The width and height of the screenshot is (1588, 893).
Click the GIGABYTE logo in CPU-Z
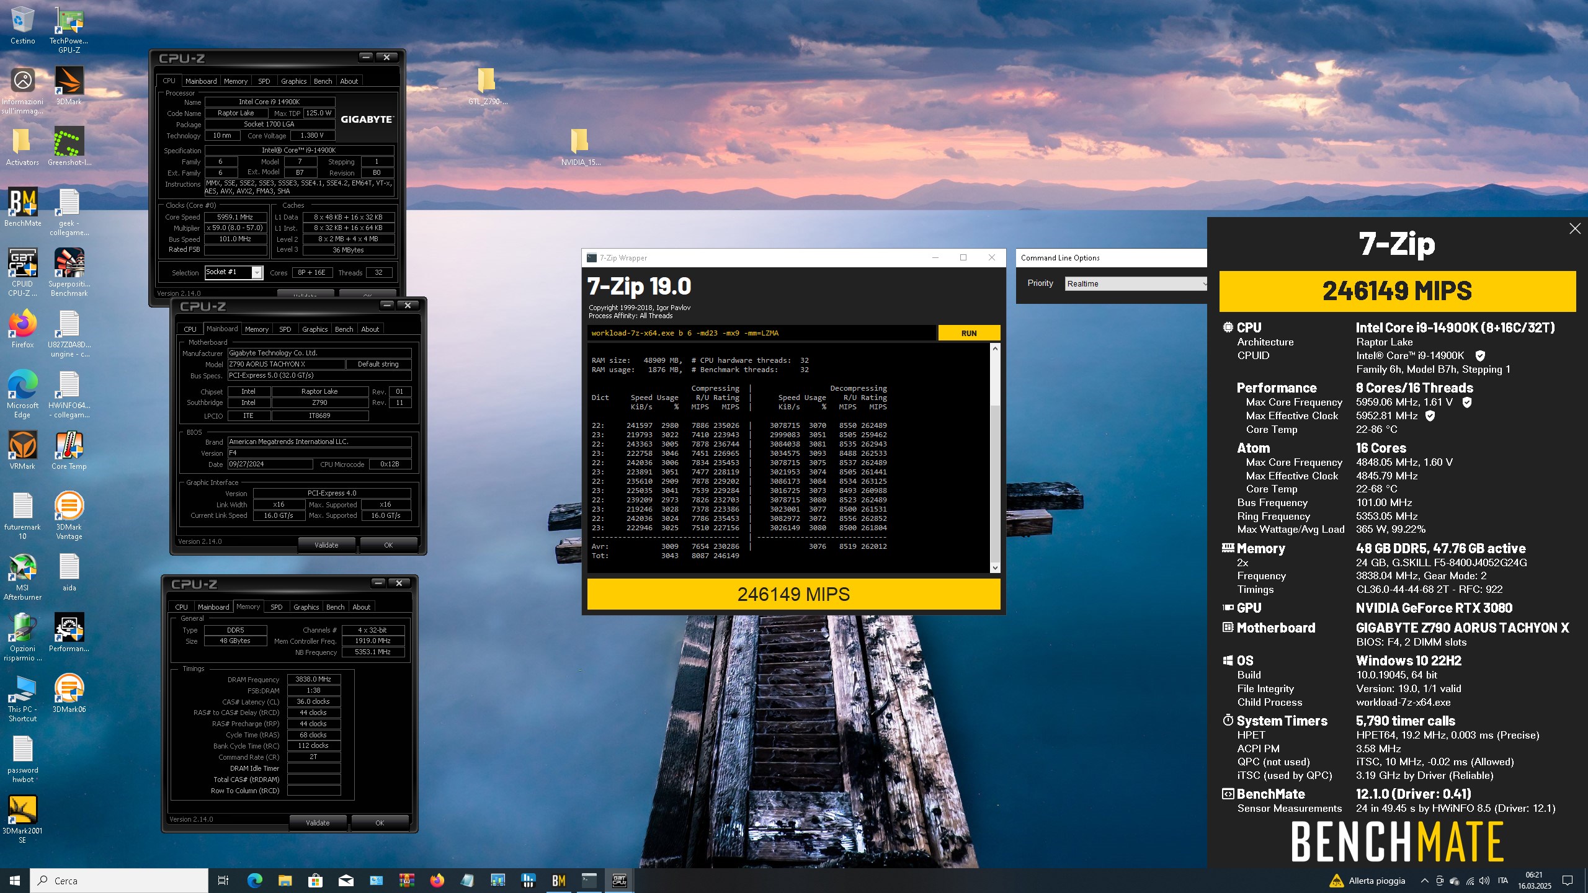(x=367, y=119)
